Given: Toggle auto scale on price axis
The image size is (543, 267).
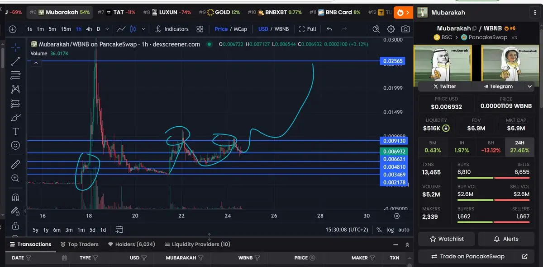Looking at the screenshot, I should coord(404,230).
